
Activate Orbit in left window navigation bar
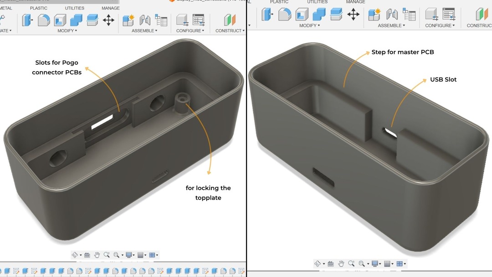pos(75,255)
